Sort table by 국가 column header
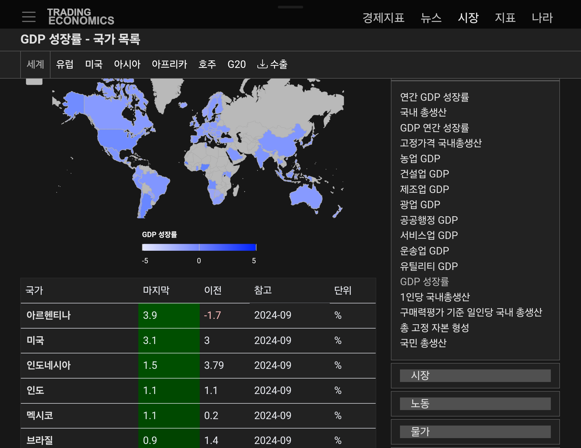 (x=34, y=290)
